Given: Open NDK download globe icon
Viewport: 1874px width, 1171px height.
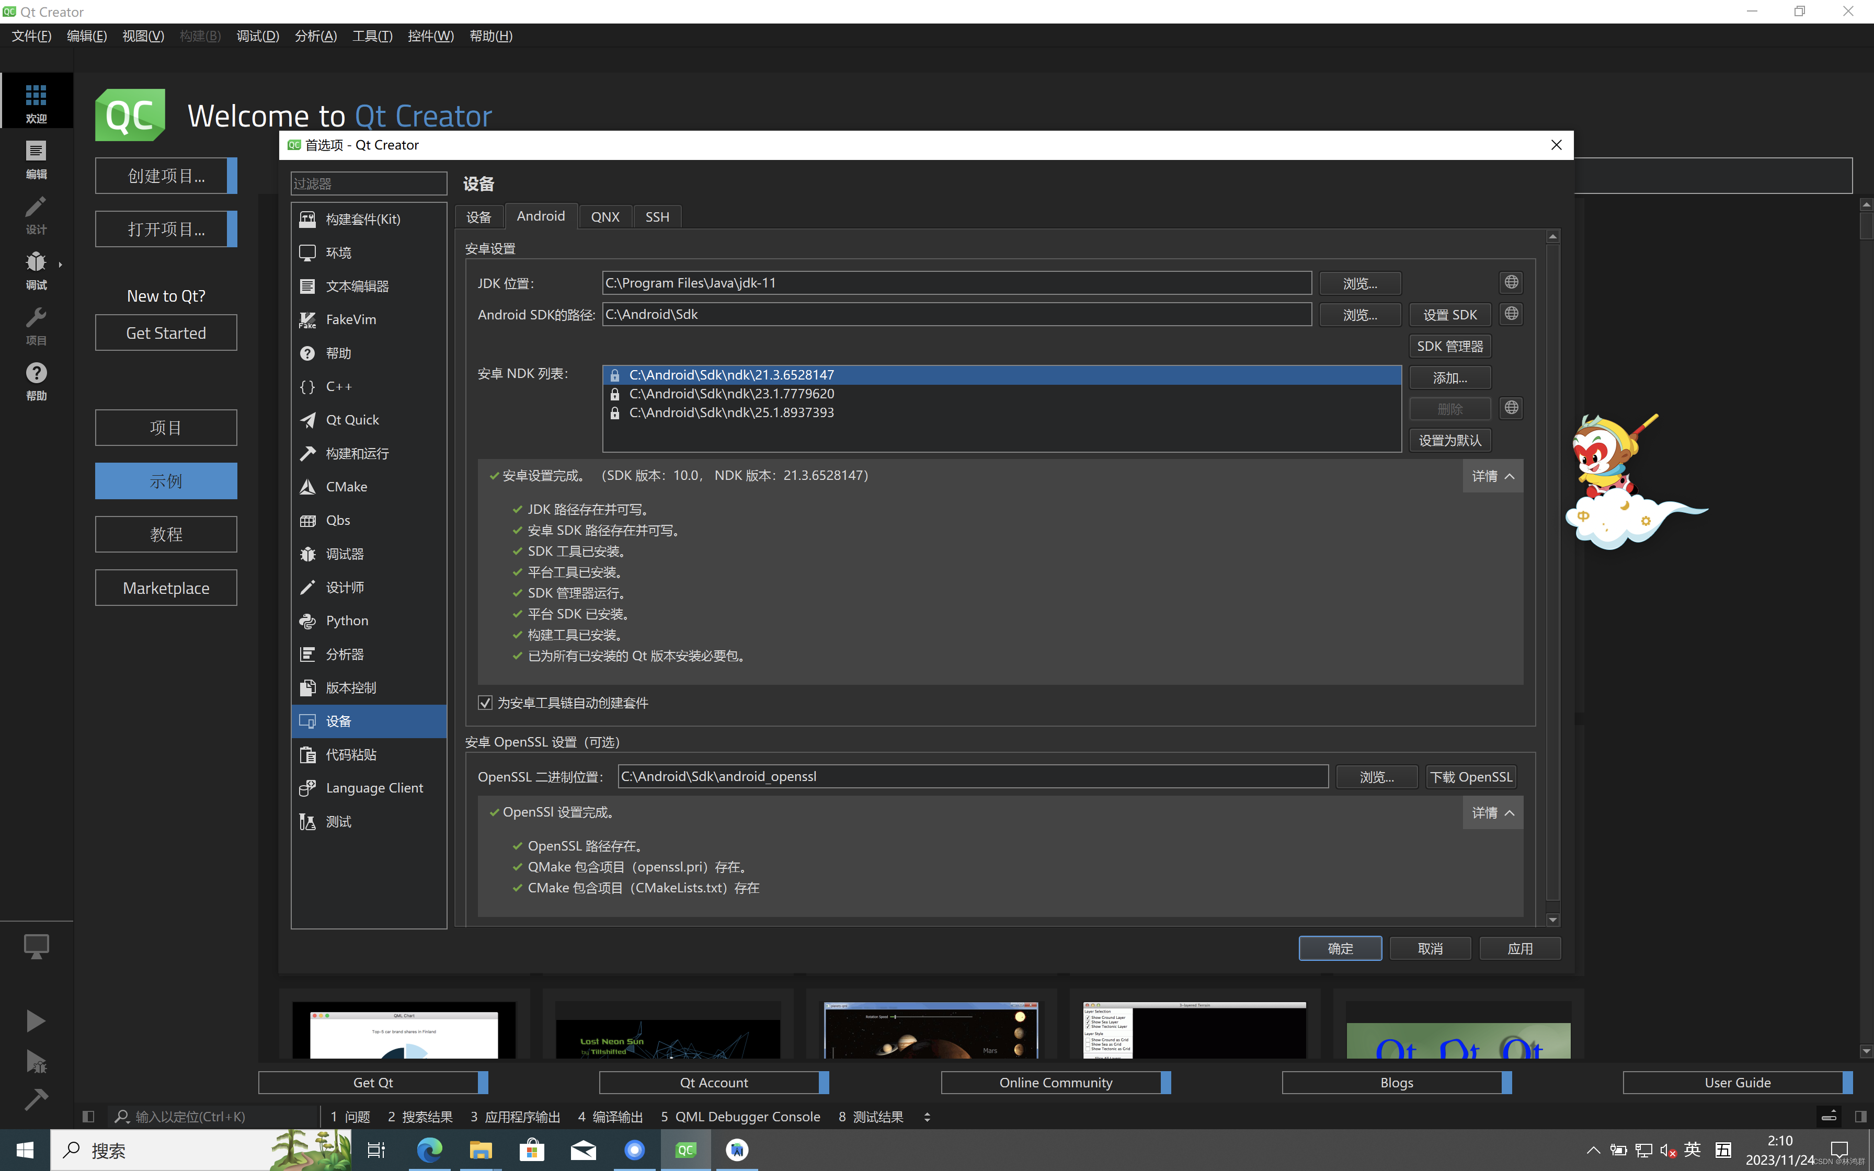Looking at the screenshot, I should (1511, 408).
